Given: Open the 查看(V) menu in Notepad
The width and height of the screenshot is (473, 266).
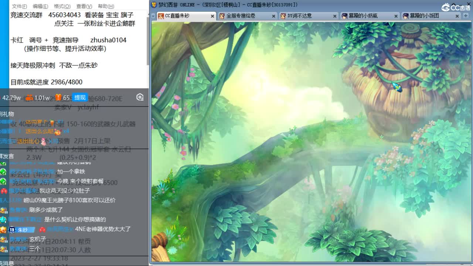Looking at the screenshot, I should tap(84, 6).
